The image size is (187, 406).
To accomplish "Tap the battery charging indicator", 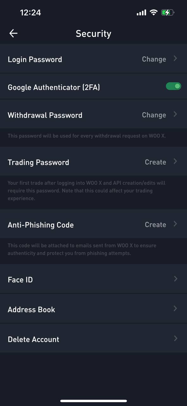I will coord(167,13).
